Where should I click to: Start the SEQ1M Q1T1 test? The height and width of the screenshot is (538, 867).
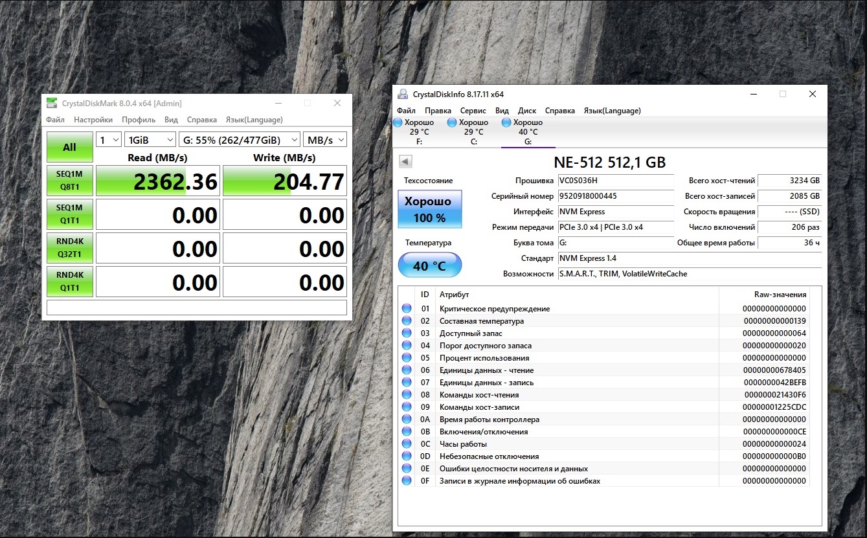69,214
